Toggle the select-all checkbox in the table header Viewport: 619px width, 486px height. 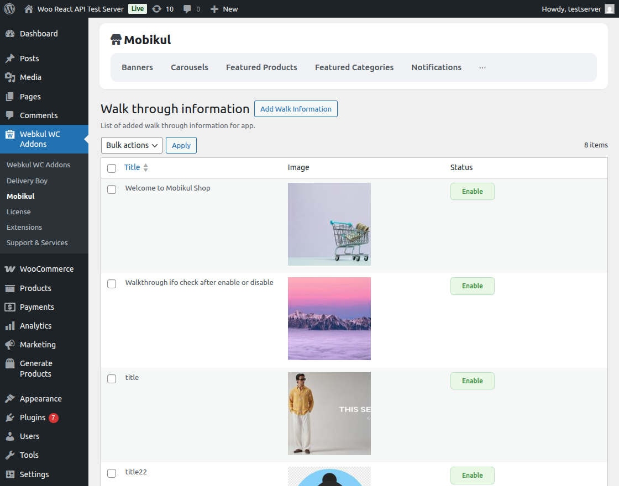click(112, 168)
